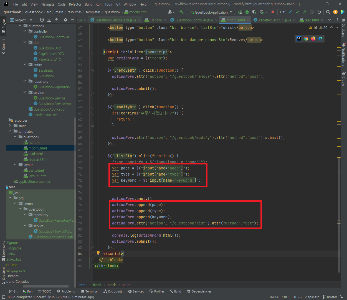Click the Profiler run icon
Image resolution: width=347 pixels, height=300 pixels.
point(262,12)
